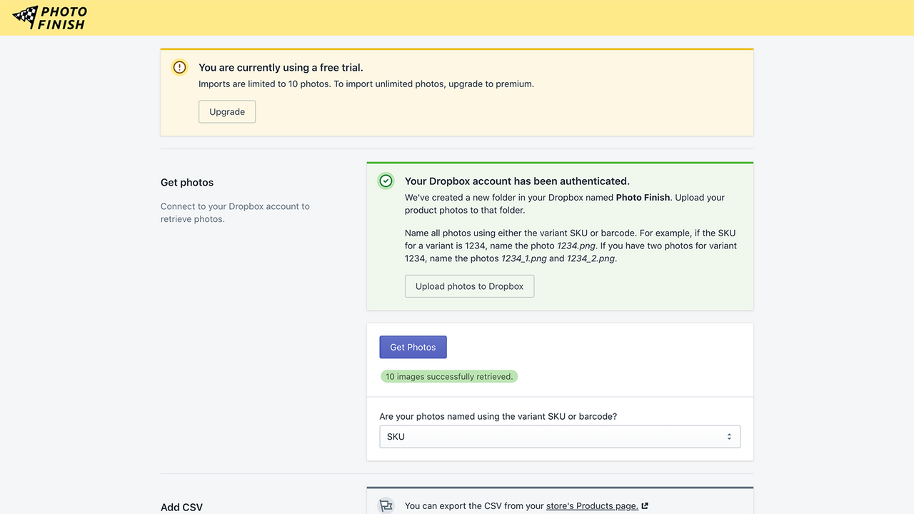Open the store's Products page link
Image resolution: width=914 pixels, height=514 pixels.
pyautogui.click(x=592, y=505)
